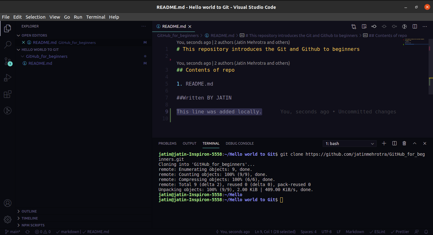The width and height of the screenshot is (433, 235).
Task: Open the Run and Debug view
Action: point(8,78)
